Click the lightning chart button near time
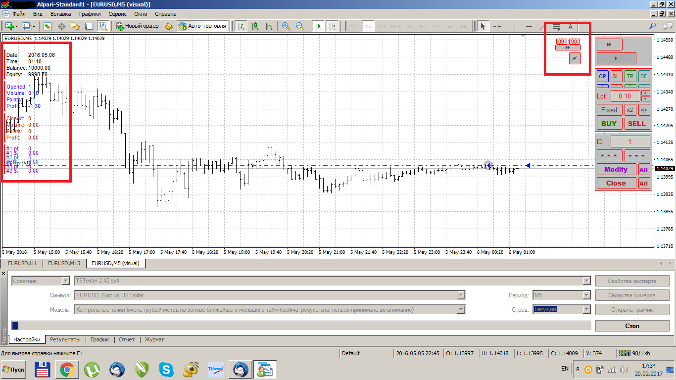Screen dimensions: 676x380 point(575,58)
